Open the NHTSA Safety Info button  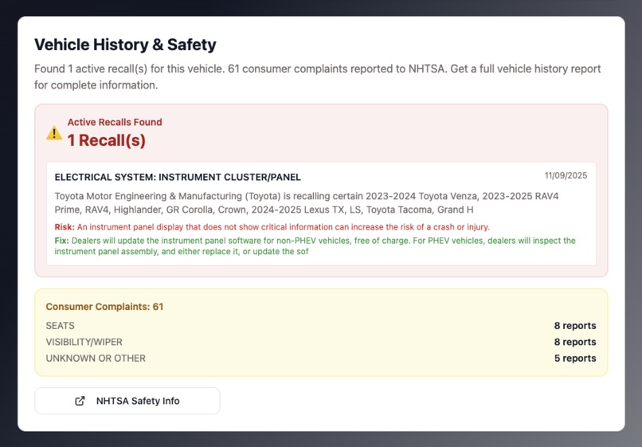[127, 401]
